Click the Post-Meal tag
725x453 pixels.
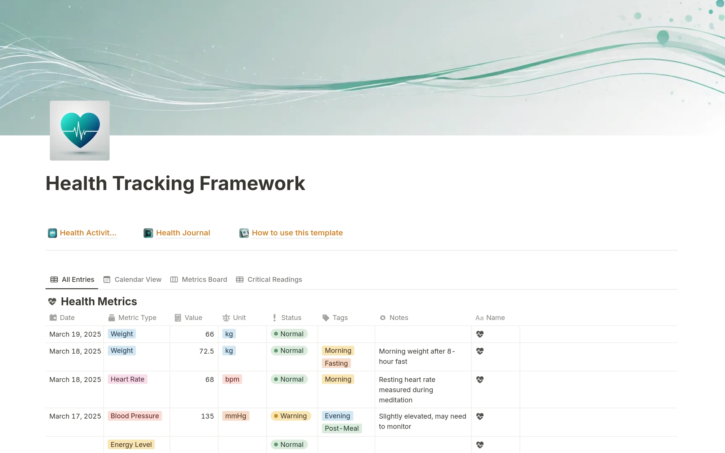[x=342, y=428]
